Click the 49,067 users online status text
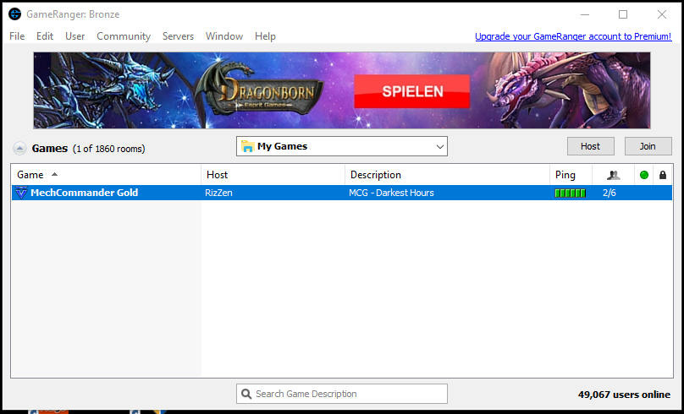 tap(624, 395)
